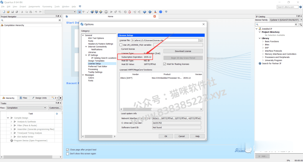The height and width of the screenshot is (162, 303).
Task: Uncheck Wait for floating licenses
Action: click(165, 64)
